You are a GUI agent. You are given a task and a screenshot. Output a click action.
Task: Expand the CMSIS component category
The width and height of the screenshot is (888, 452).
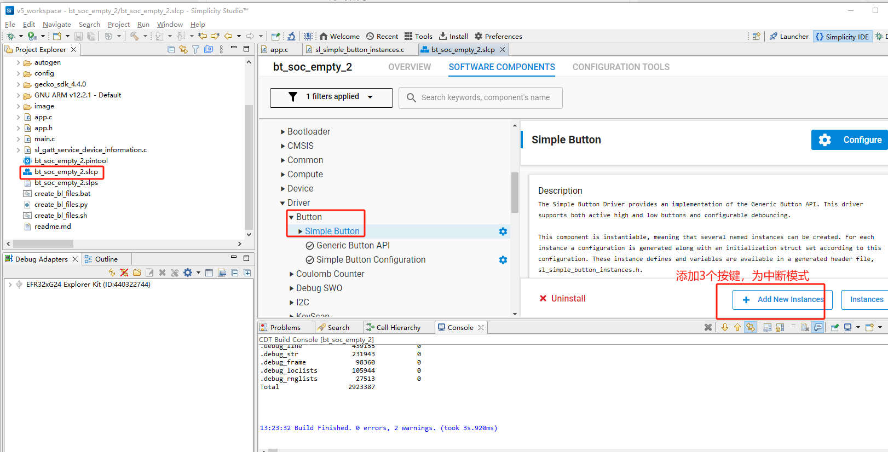[x=282, y=146]
